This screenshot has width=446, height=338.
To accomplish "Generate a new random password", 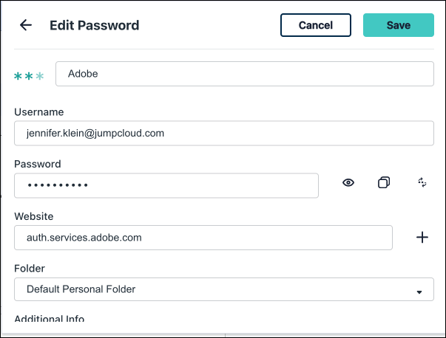I will tap(422, 183).
